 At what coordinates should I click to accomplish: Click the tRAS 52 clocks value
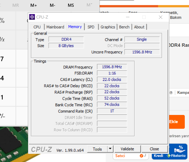pyautogui.click(x=112, y=98)
